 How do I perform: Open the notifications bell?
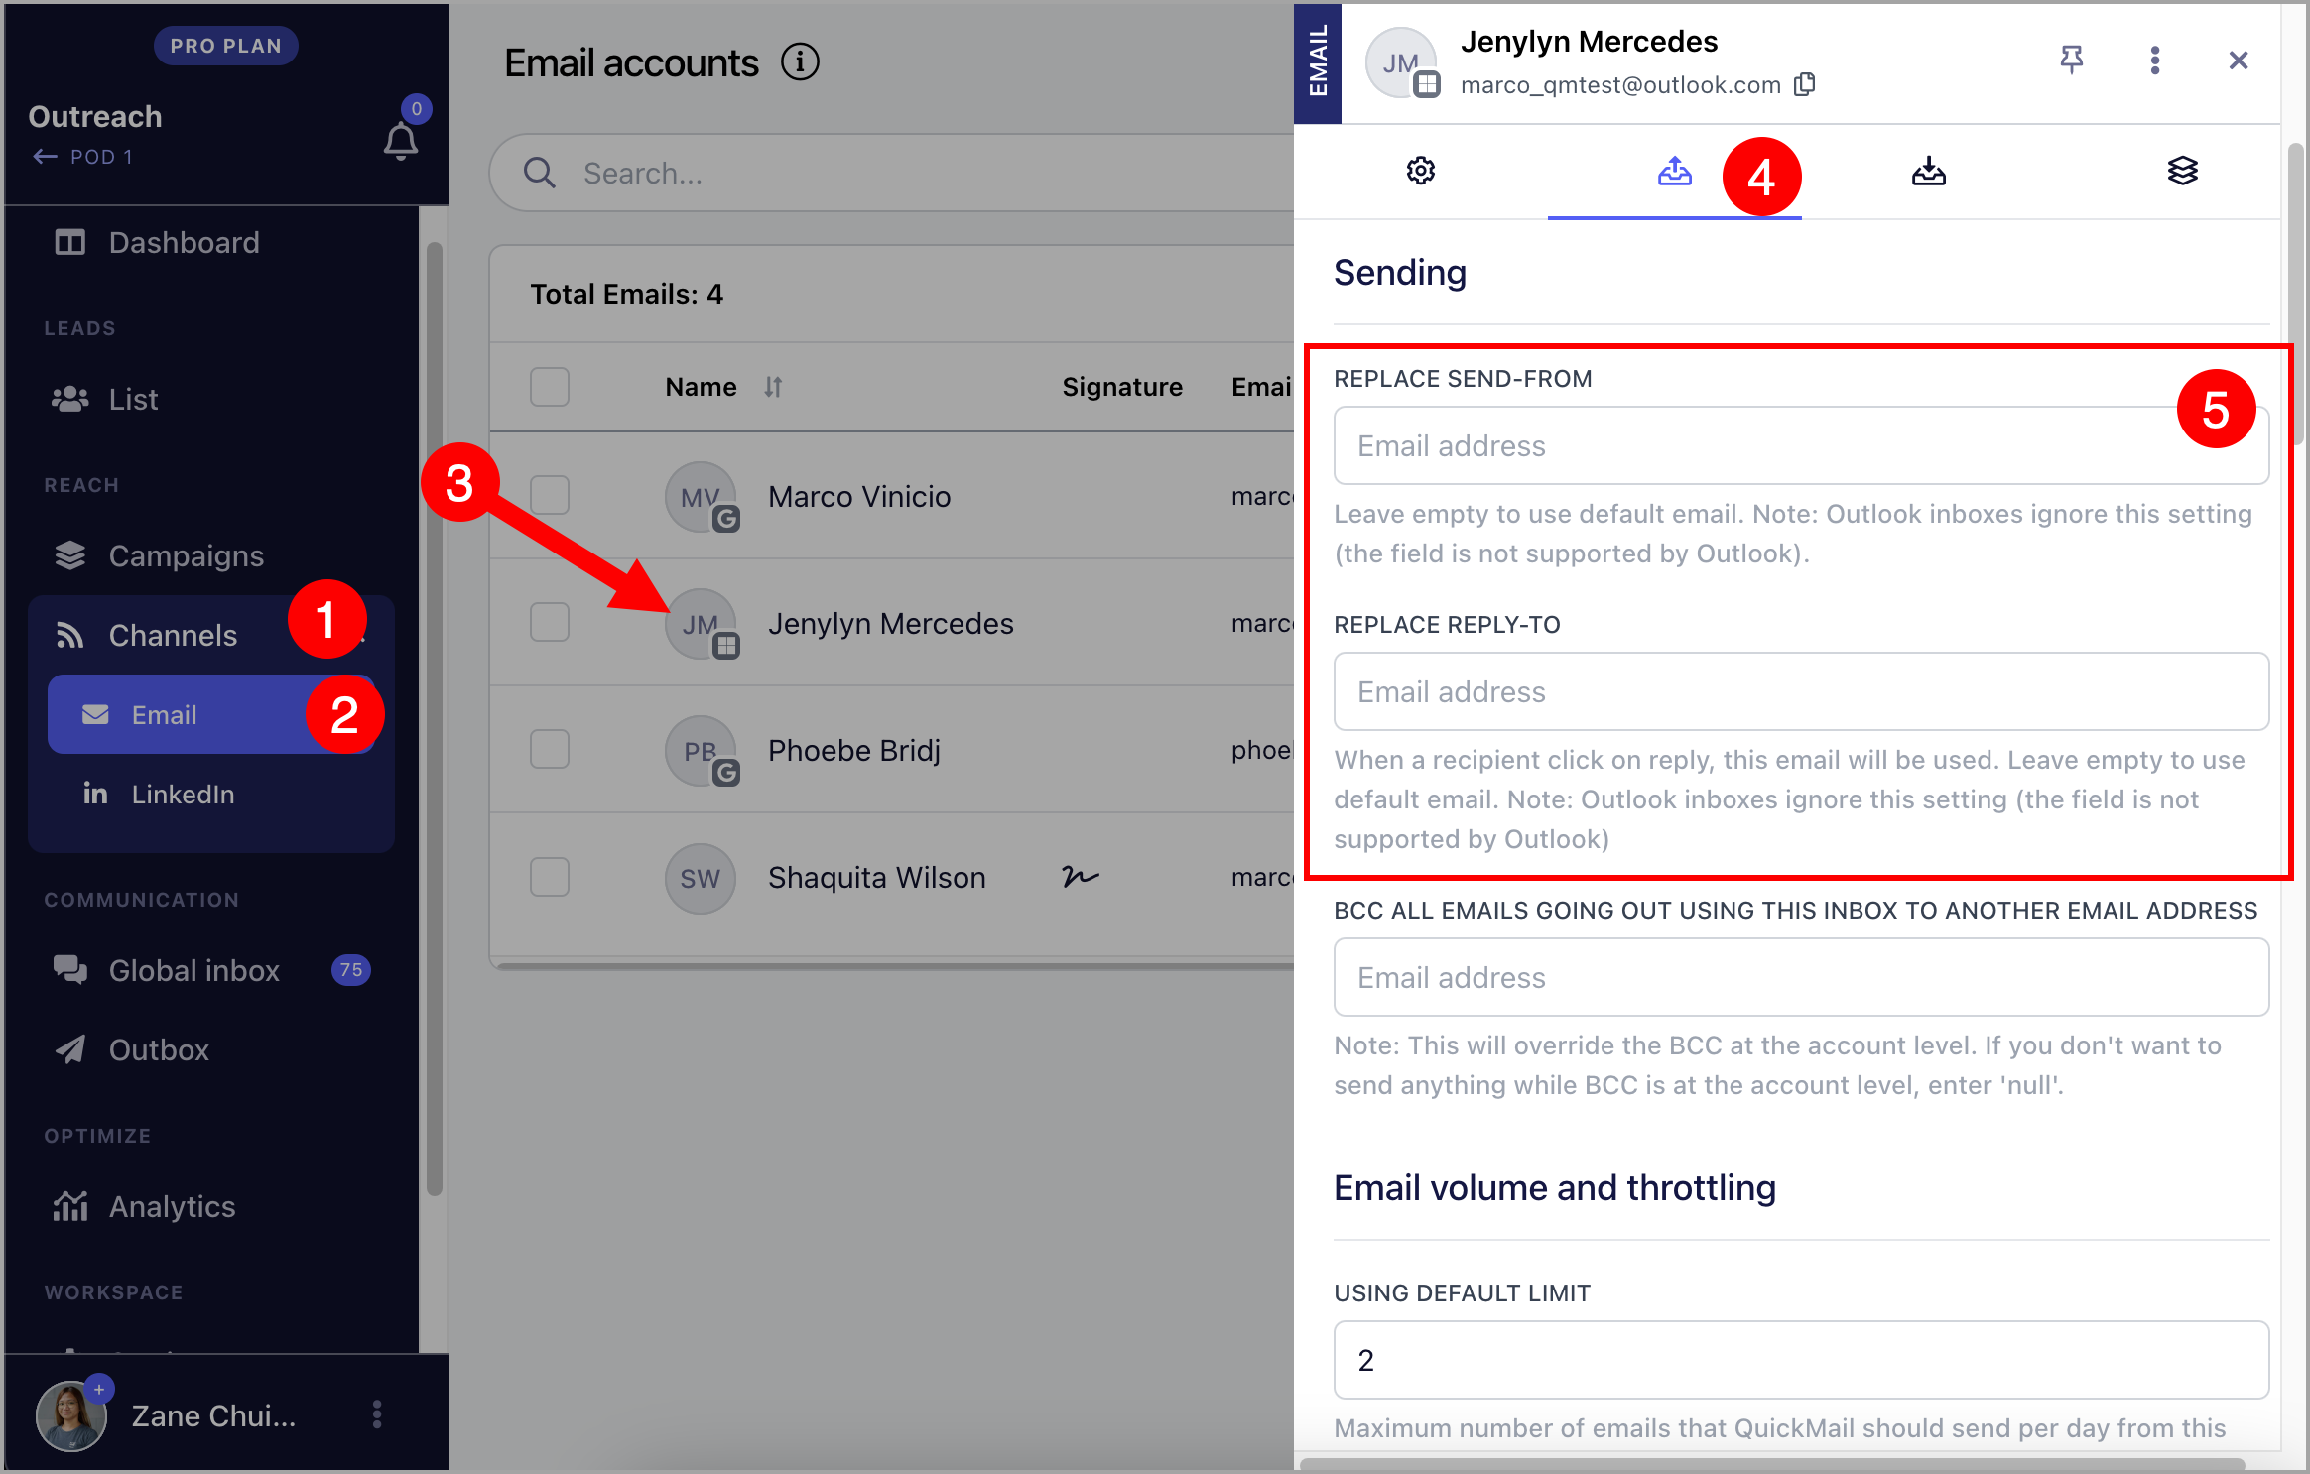pyautogui.click(x=401, y=141)
